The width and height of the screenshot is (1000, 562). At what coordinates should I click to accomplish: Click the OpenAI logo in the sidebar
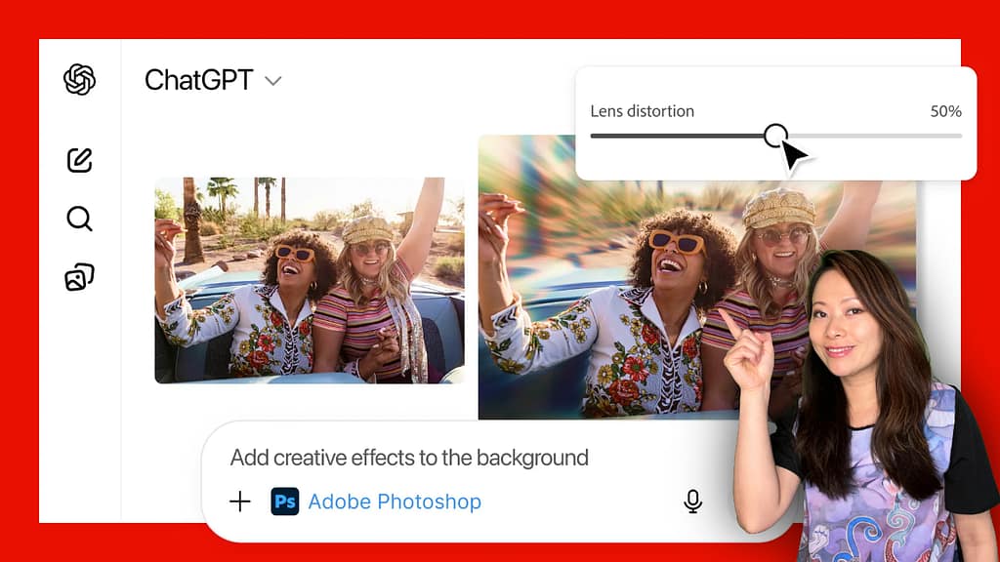78,81
